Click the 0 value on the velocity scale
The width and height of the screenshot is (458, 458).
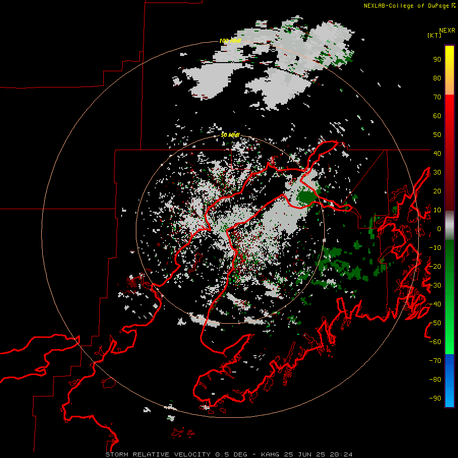[x=439, y=229]
